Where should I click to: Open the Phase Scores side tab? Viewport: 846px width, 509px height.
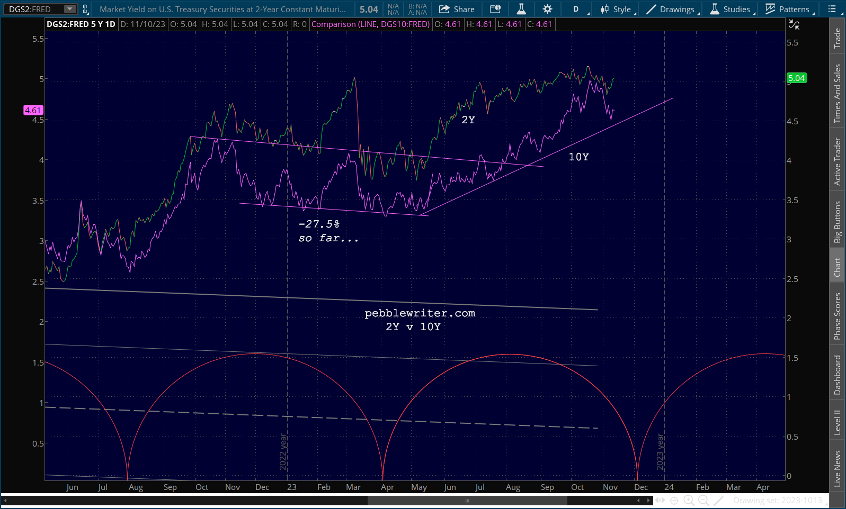pyautogui.click(x=838, y=316)
